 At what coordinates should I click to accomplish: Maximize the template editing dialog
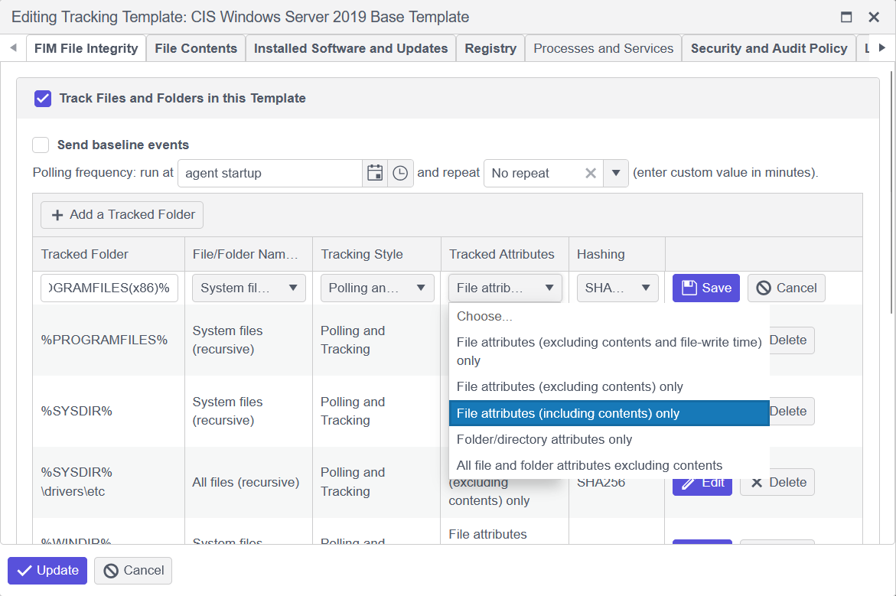point(846,17)
